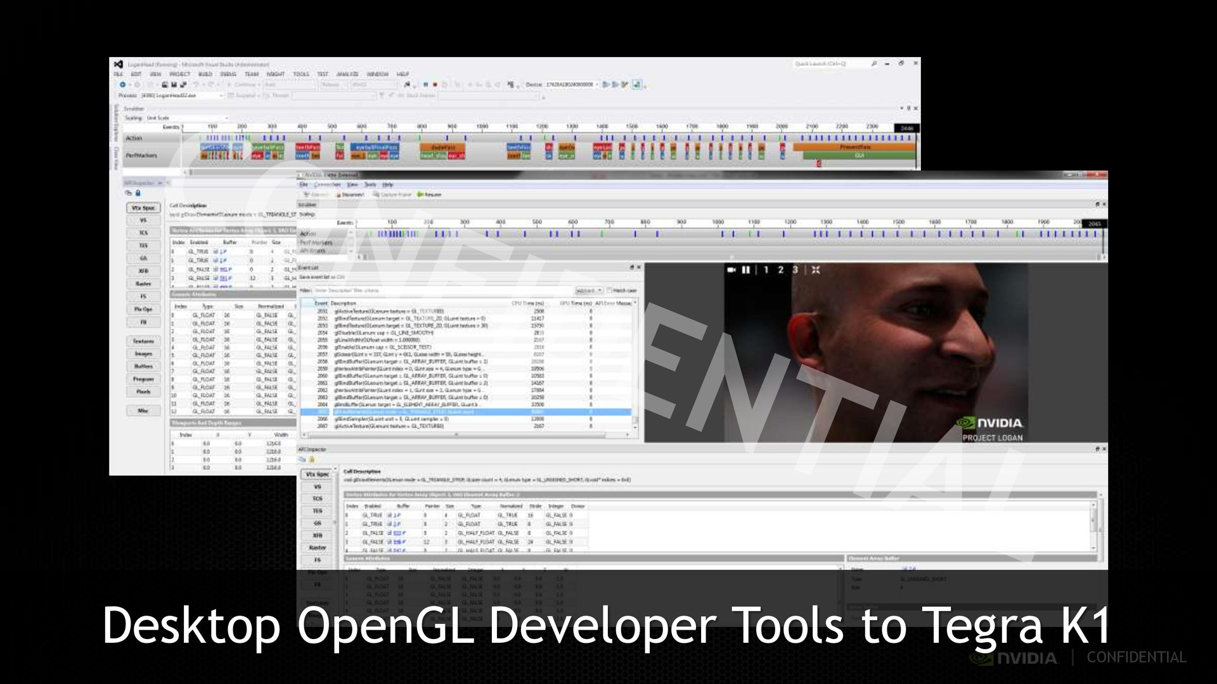
Task: Open BUILD menu in Visual Studio
Action: [205, 74]
